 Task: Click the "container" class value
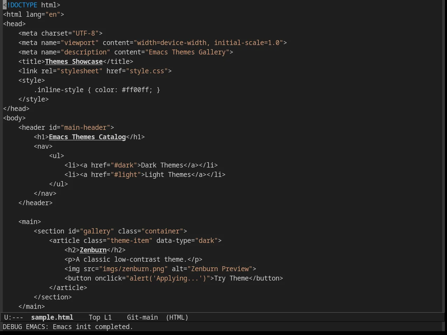tap(162, 231)
